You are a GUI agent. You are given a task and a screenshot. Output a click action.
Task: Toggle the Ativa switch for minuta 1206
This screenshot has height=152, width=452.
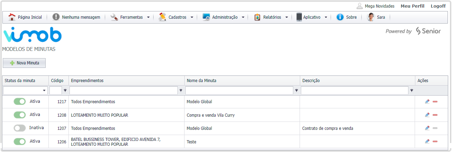point(20,141)
